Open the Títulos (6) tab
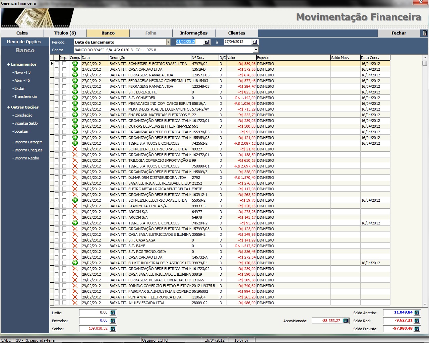This screenshot has width=429, height=343. [x=65, y=33]
